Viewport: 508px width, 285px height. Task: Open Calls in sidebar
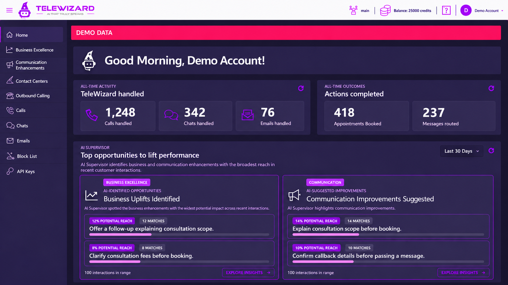point(33,110)
